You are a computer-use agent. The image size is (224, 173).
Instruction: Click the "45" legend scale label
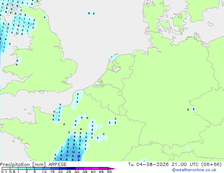(101, 172)
